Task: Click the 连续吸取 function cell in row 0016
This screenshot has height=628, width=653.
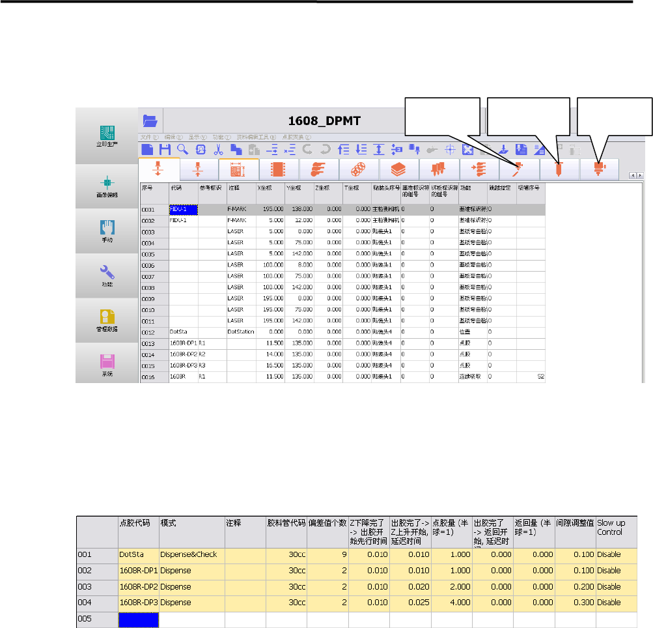Action: coord(473,377)
